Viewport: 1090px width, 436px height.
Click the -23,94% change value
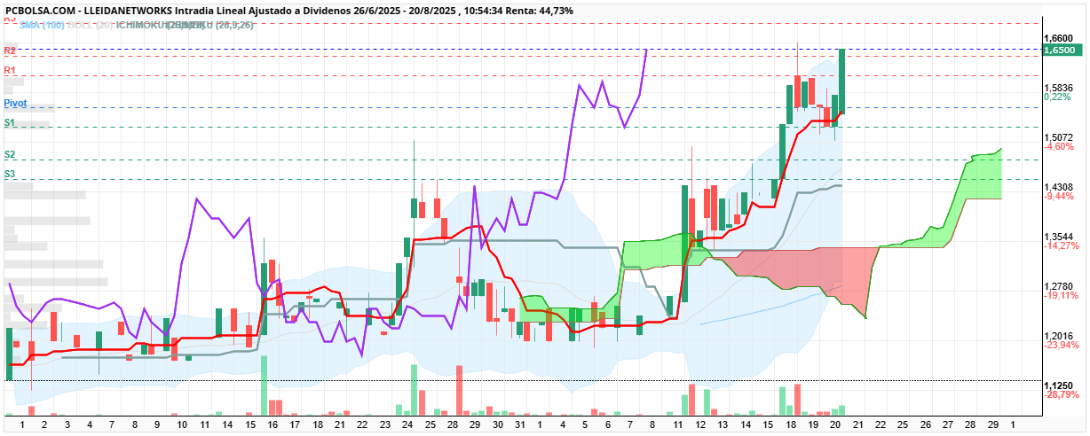(1062, 346)
